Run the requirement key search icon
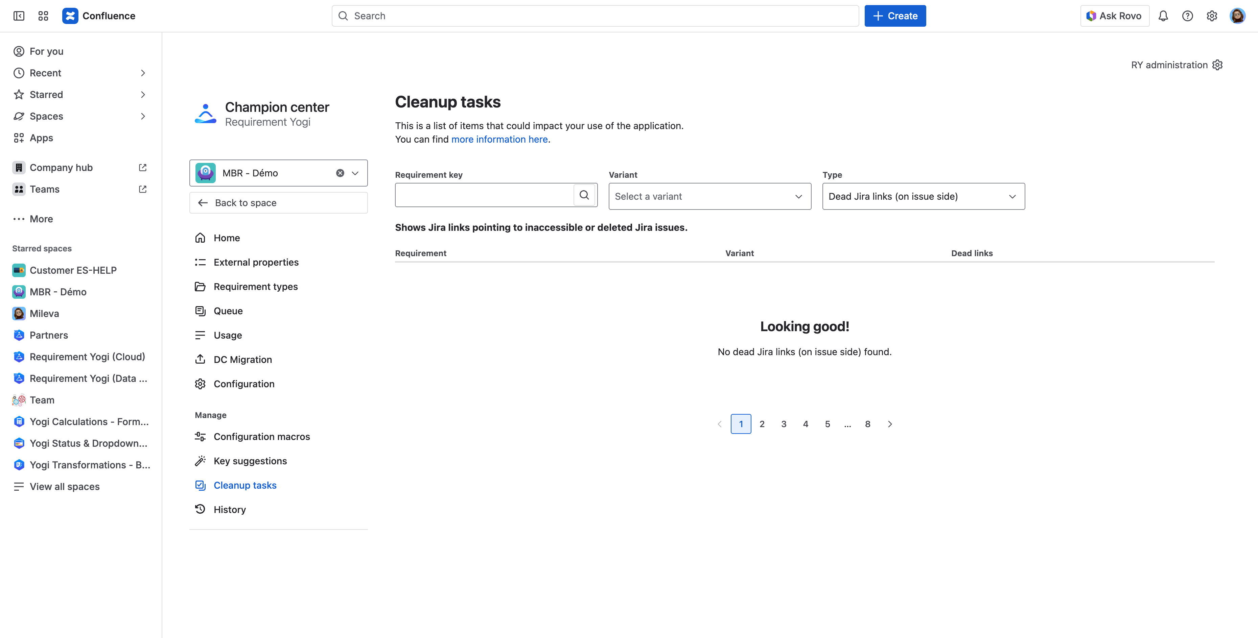 click(584, 195)
